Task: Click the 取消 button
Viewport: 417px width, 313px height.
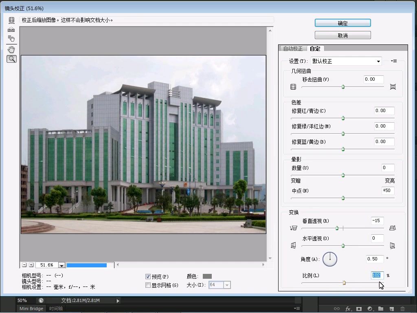Action: pyautogui.click(x=342, y=35)
